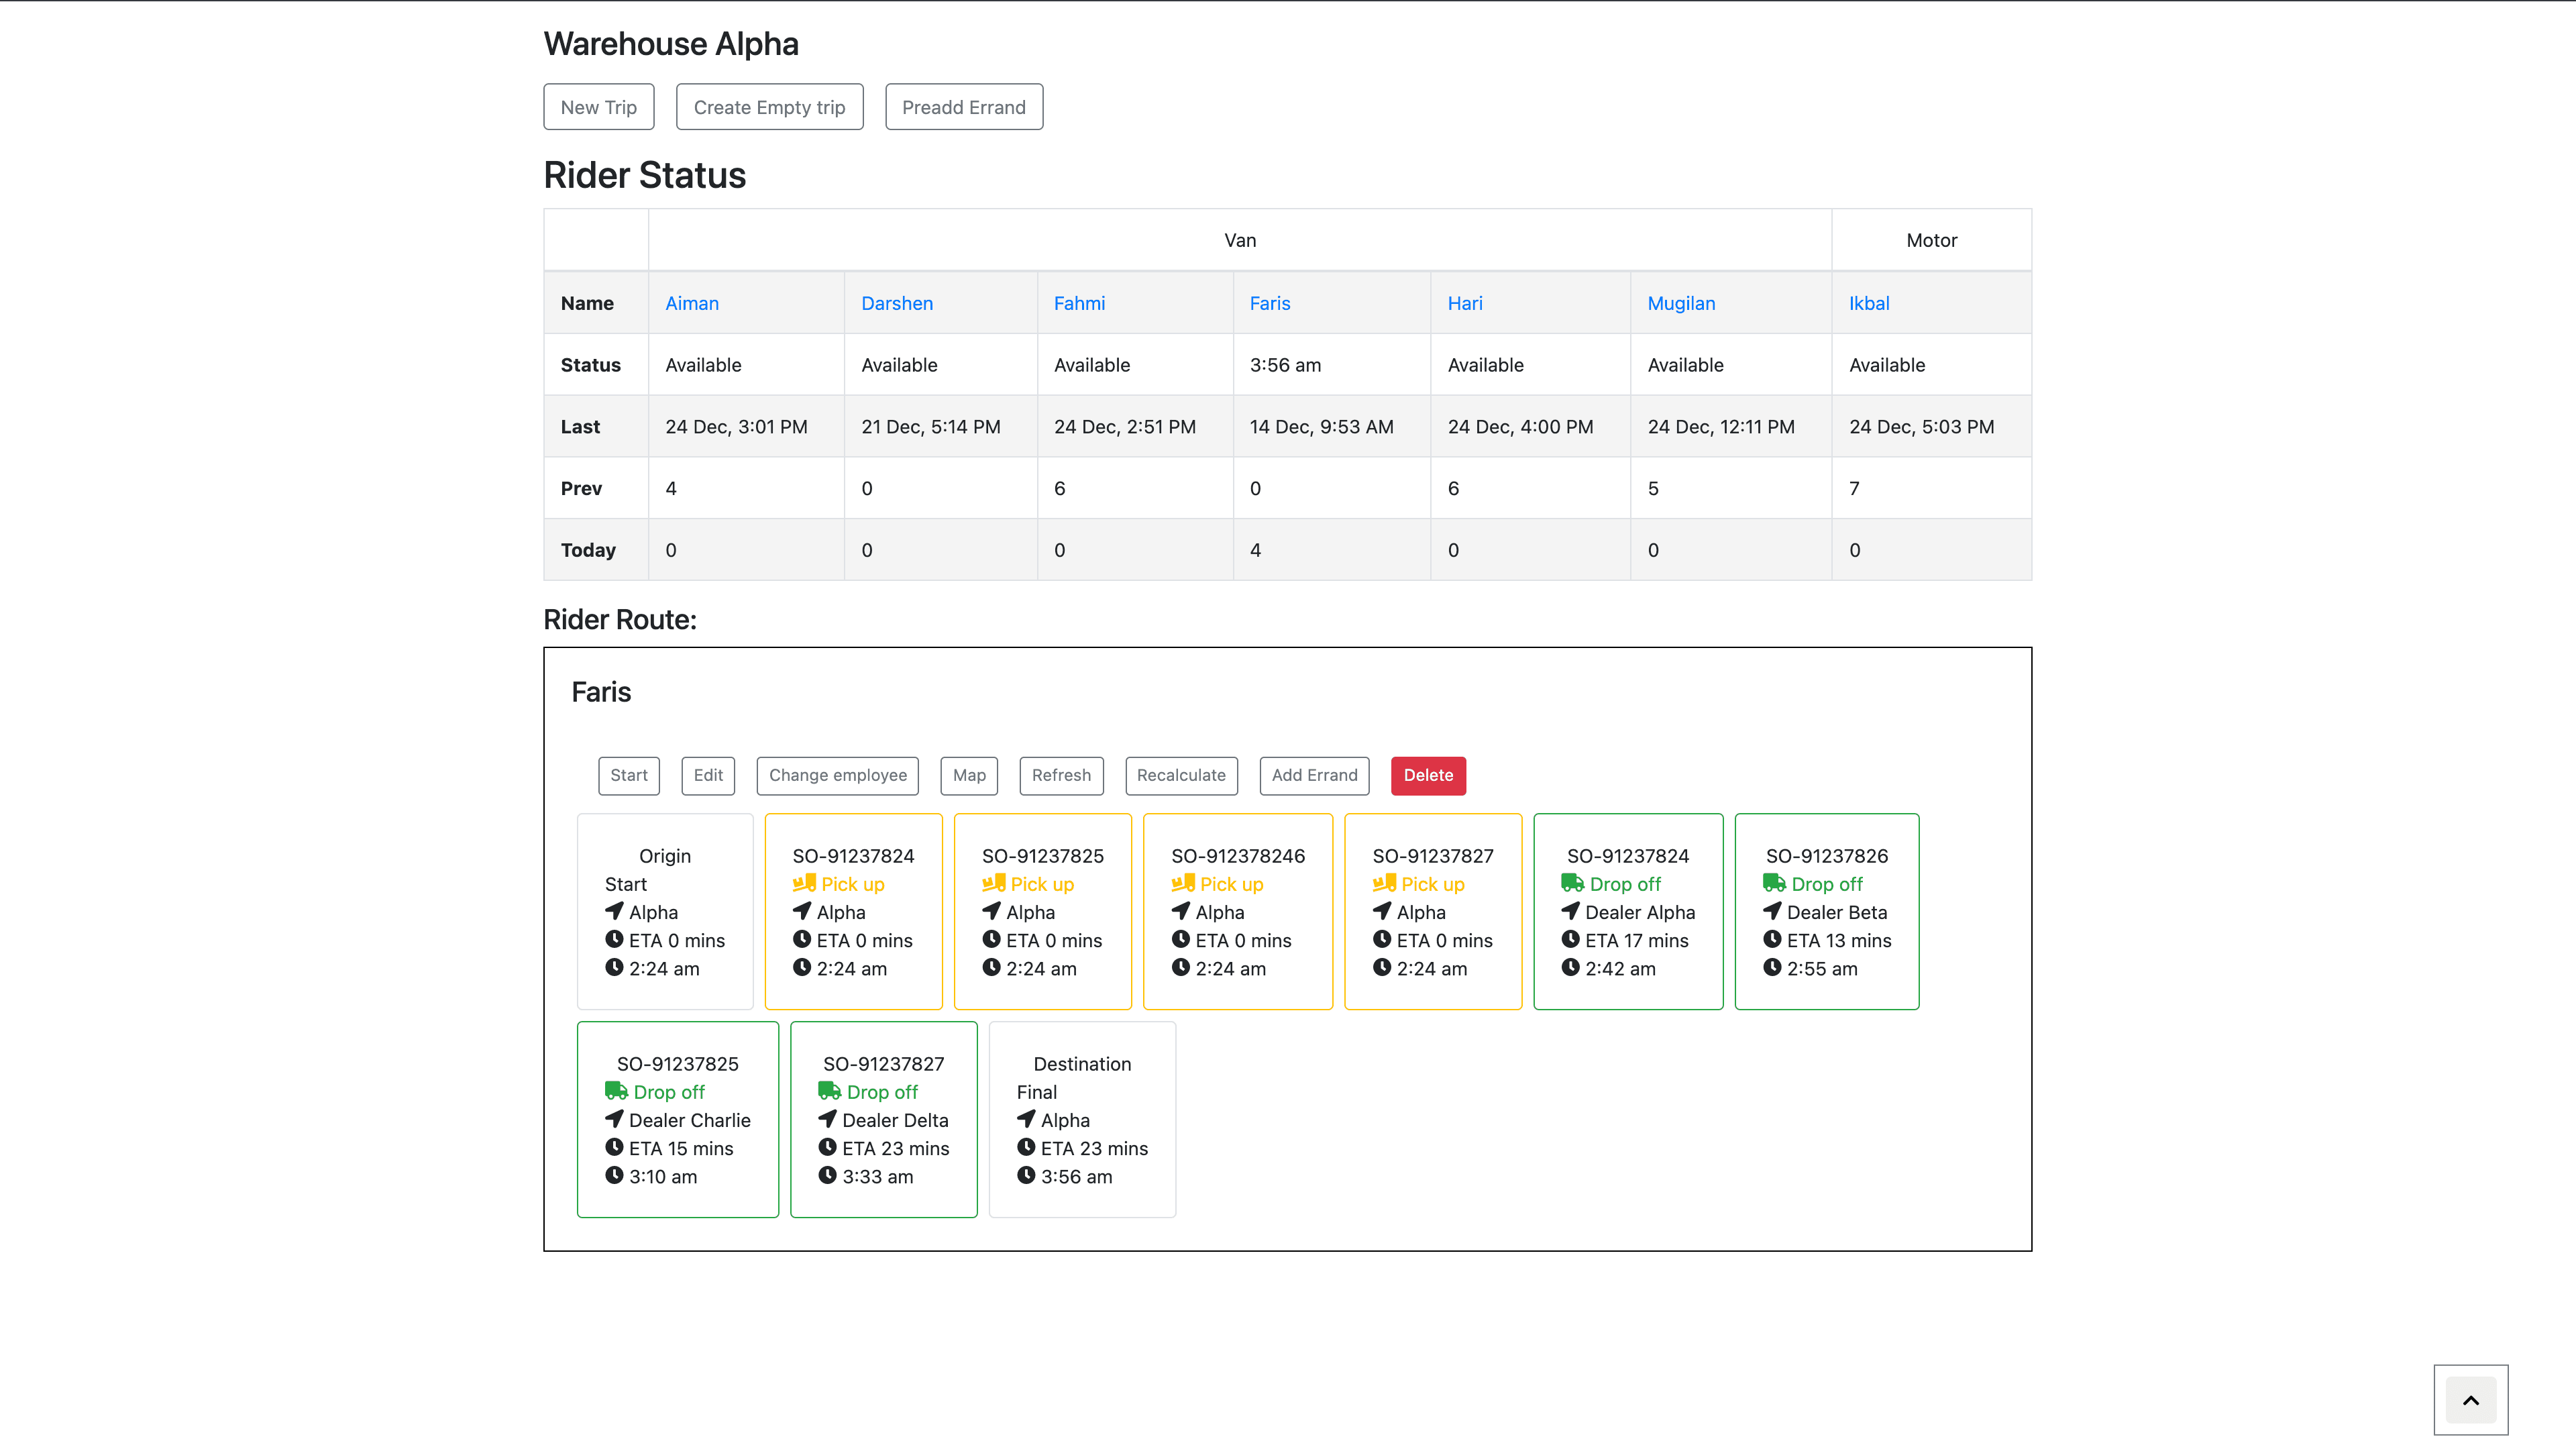
Task: Select the Ikbal motor rider link
Action: (1869, 303)
